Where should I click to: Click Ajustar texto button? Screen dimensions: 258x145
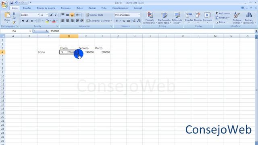coord(95,15)
